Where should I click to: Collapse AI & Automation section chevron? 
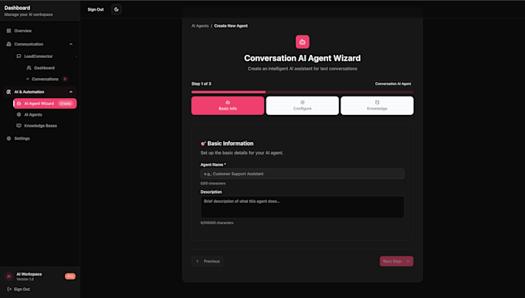click(x=71, y=92)
